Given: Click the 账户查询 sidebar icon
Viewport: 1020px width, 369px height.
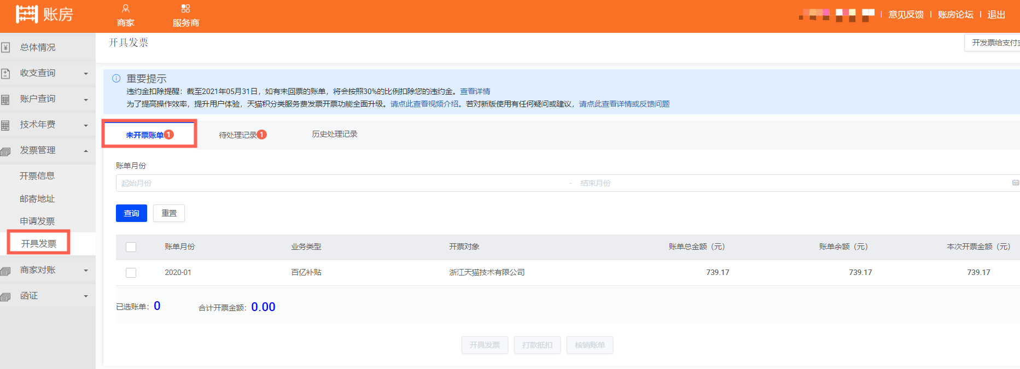Looking at the screenshot, I should click(x=5, y=99).
